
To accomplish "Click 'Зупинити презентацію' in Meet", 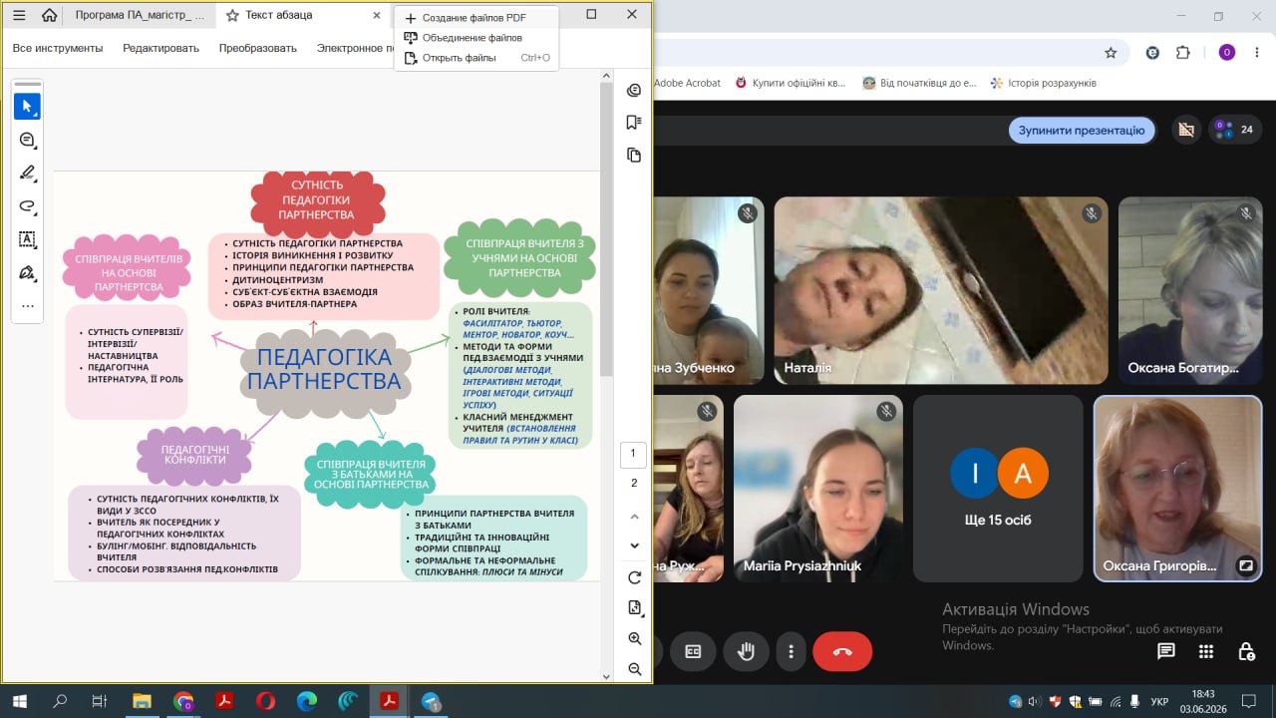I will click(1082, 130).
